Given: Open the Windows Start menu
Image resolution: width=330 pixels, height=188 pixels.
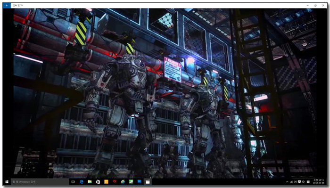Looking at the screenshot, I should click(x=7, y=182).
